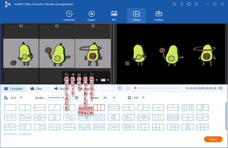Select the arch with star template
The height and width of the screenshot is (148, 228).
pyautogui.click(x=143, y=117)
